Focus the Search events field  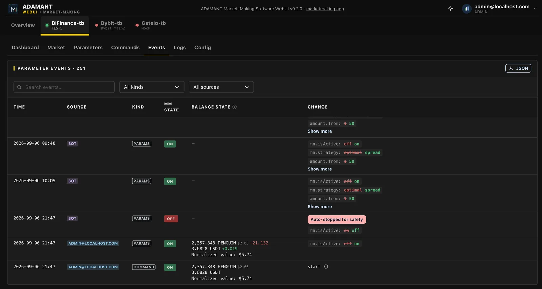pos(64,87)
